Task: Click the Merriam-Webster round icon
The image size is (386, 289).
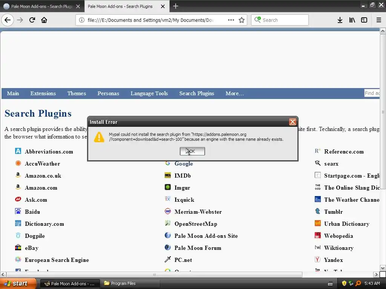Action: 168,211
